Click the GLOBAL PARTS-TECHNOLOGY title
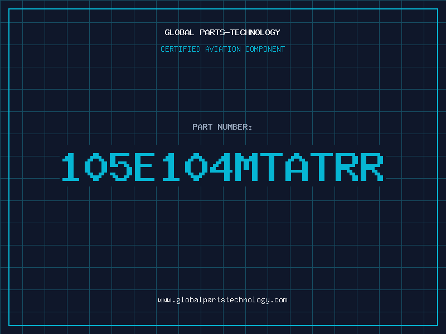 [222, 32]
